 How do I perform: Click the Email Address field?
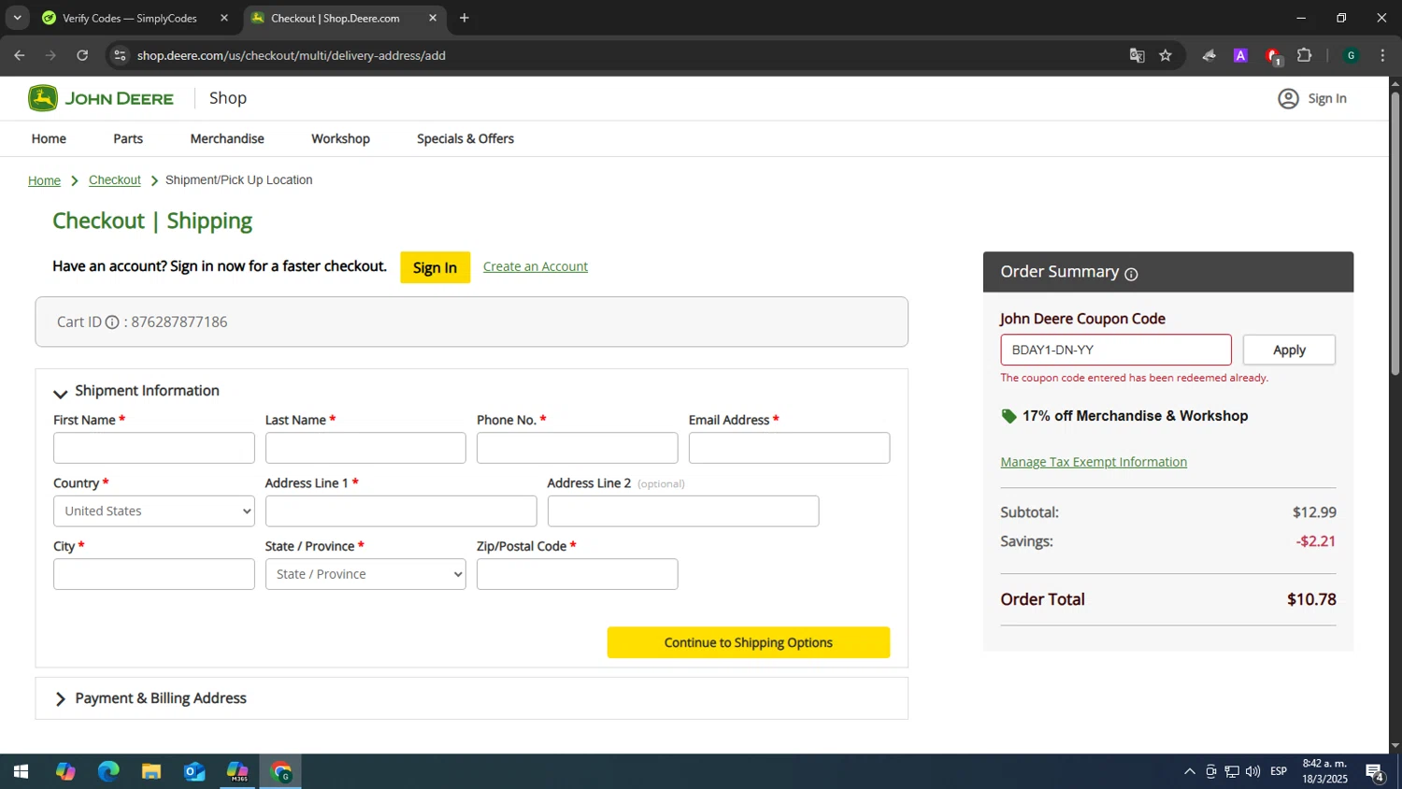(x=790, y=448)
